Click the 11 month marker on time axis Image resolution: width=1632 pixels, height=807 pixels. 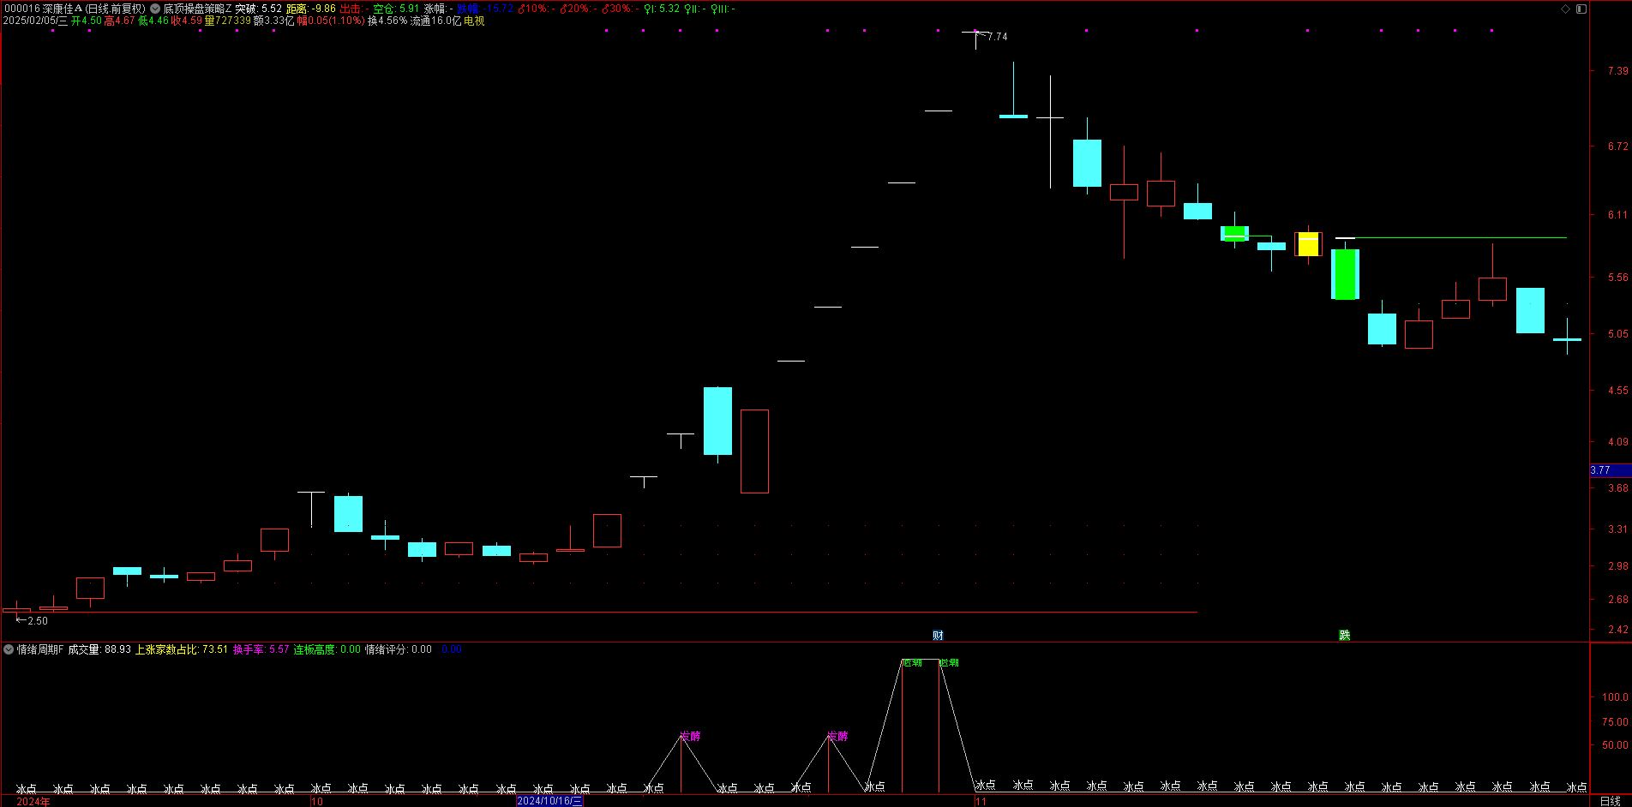(x=981, y=802)
